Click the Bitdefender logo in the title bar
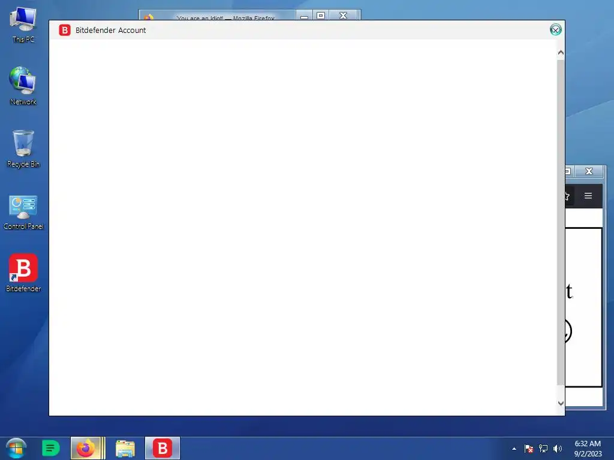This screenshot has height=460, width=614. coord(65,30)
